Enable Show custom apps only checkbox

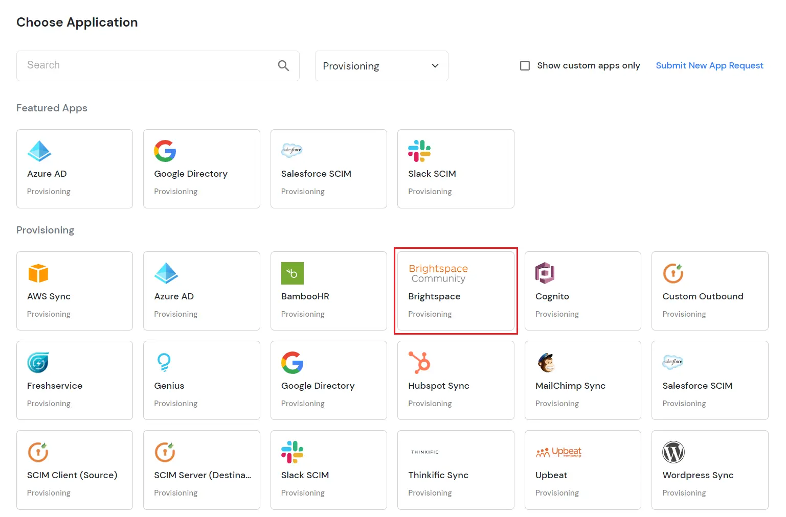pos(525,65)
